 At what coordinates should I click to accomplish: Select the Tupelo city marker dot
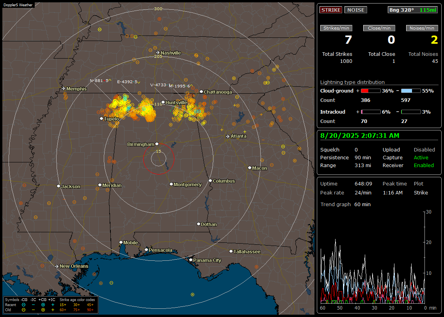tap(102, 118)
